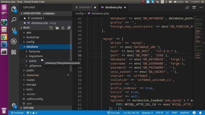
Task: Switch to the database.php tab
Action: click(x=113, y=7)
